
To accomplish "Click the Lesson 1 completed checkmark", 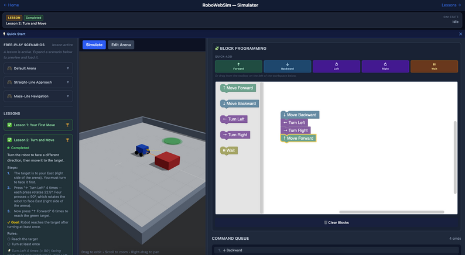I will point(9,125).
